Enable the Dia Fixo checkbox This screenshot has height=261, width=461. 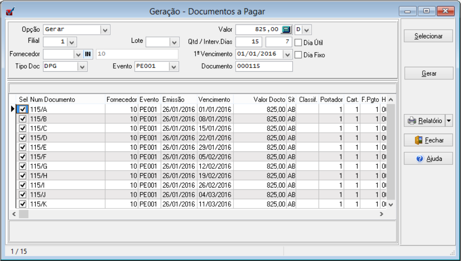(x=299, y=55)
